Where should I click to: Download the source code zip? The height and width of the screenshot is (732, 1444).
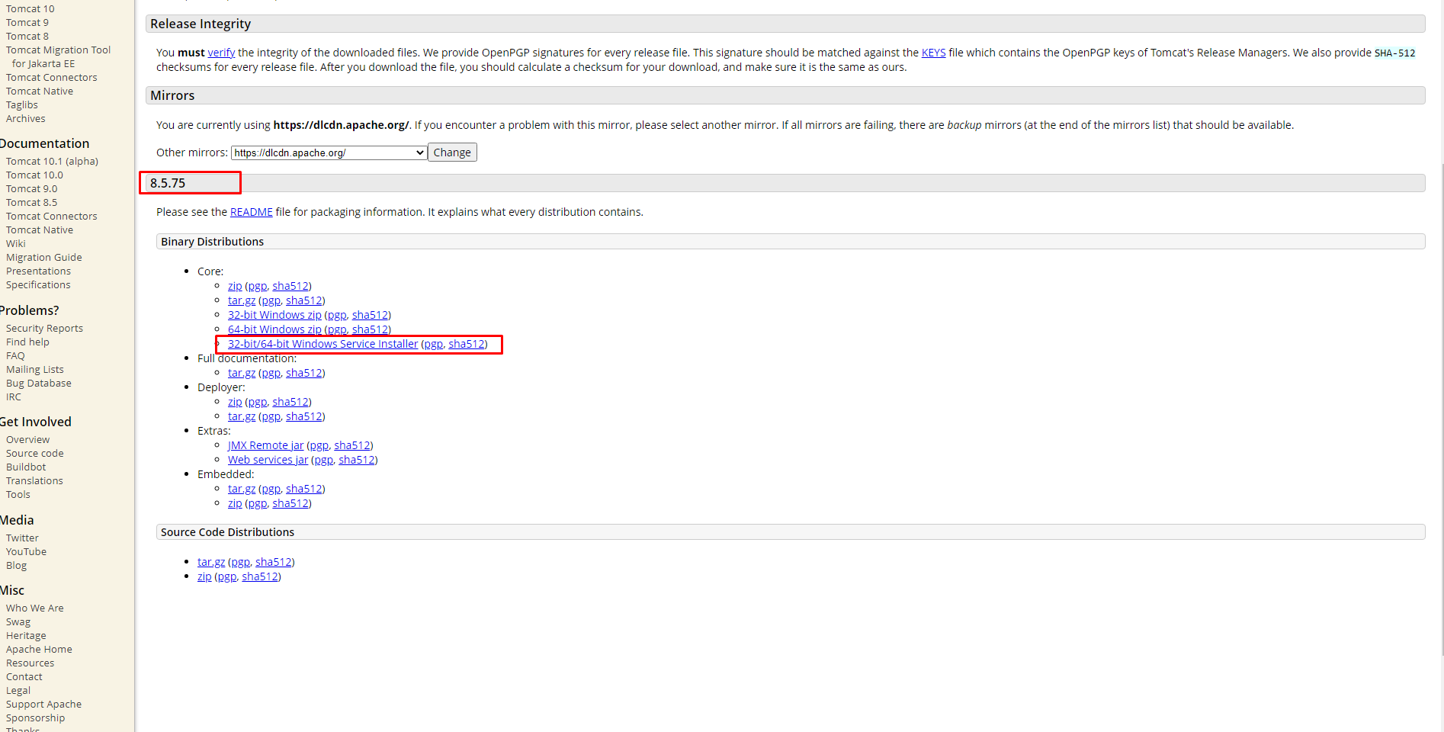coord(204,576)
